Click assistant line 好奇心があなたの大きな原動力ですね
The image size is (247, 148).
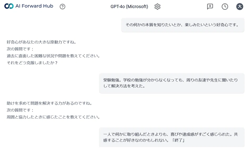[x=42, y=42]
